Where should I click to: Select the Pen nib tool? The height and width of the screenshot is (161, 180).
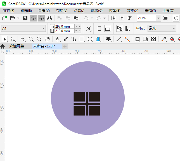58,39
